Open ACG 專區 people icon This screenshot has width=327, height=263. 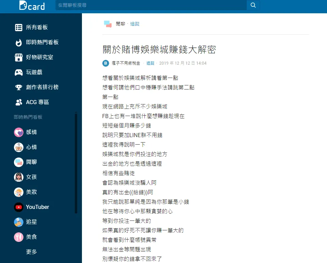(x=19, y=102)
